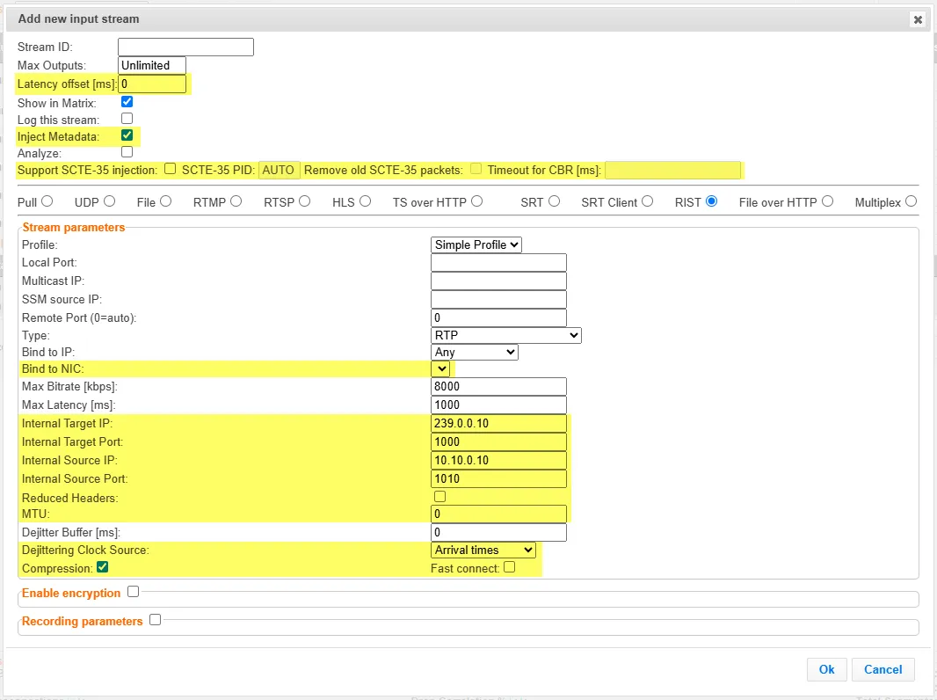Viewport: 937px width, 700px height.
Task: Select the Pull stream type
Action: coord(47,201)
